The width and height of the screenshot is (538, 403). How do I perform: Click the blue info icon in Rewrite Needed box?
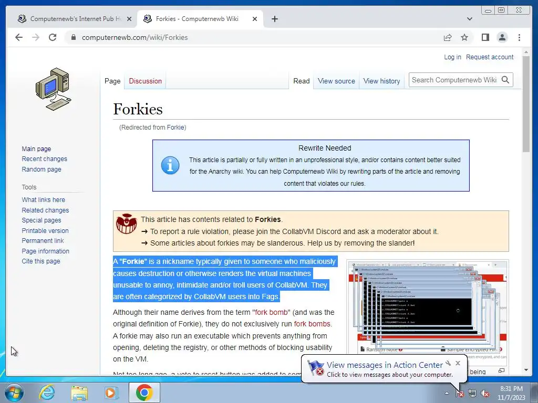tap(170, 165)
